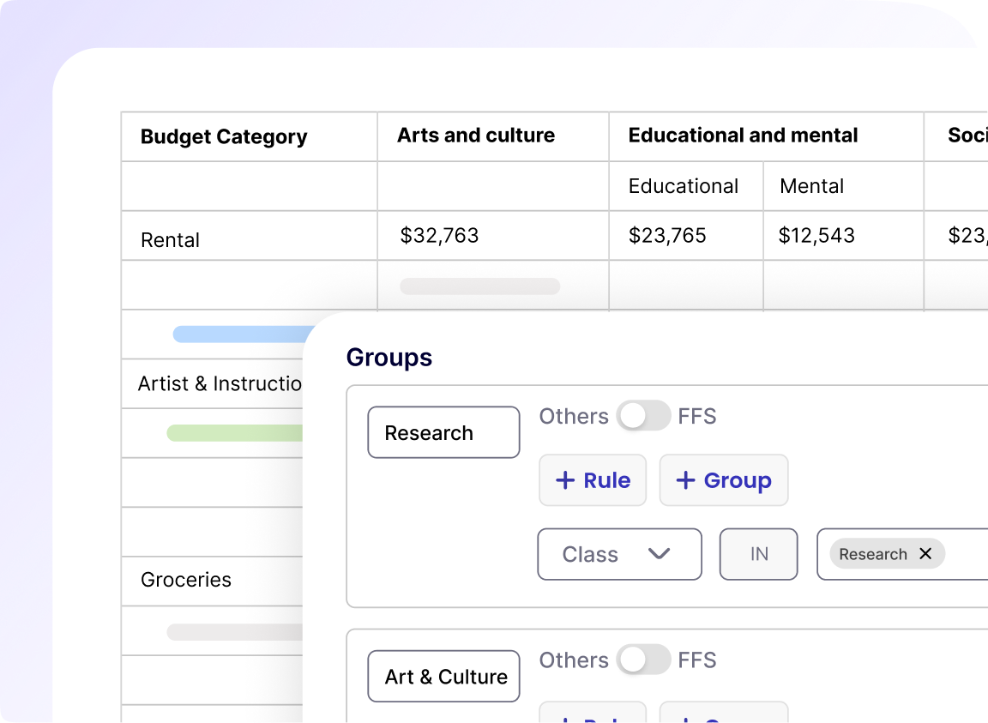Toggle Others/FFS switch in Research group

click(x=643, y=415)
